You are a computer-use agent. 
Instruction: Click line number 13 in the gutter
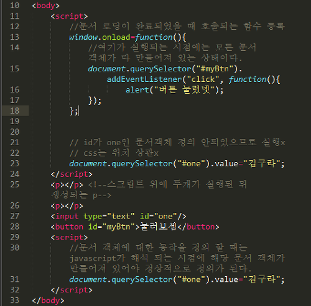pos(14,37)
